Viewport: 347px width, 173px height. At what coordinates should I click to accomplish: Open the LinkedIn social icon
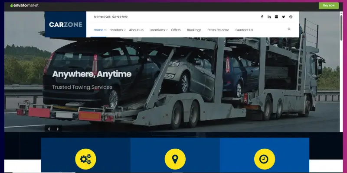tap(269, 17)
